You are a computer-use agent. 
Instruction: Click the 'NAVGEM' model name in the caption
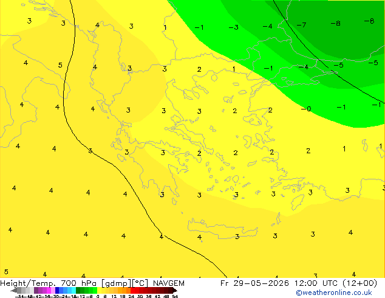pos(169,283)
